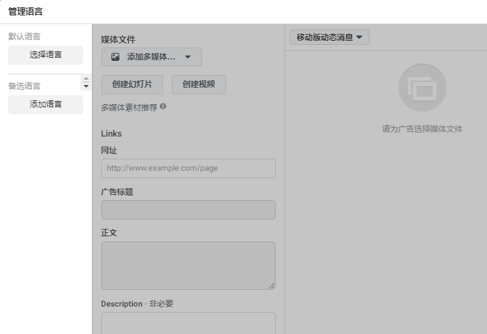This screenshot has width=487, height=334.
Task: Open the 移动版动态消息 preview dropdown
Action: click(x=329, y=37)
